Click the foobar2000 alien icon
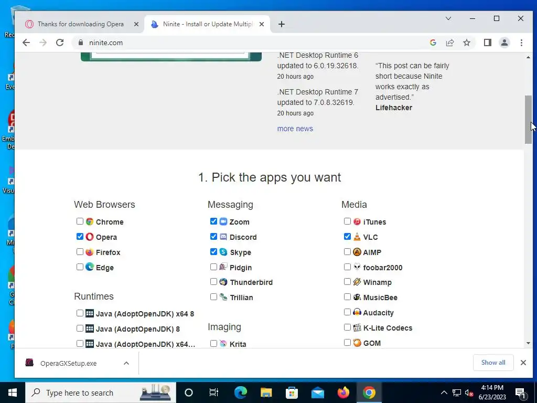 tap(357, 267)
